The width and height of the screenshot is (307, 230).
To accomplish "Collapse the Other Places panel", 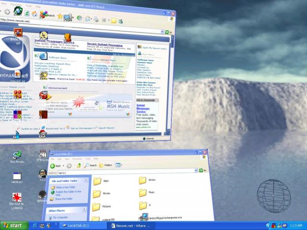I will [x=84, y=209].
